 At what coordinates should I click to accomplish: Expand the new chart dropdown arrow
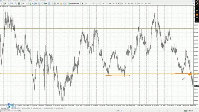tap(47, 3)
